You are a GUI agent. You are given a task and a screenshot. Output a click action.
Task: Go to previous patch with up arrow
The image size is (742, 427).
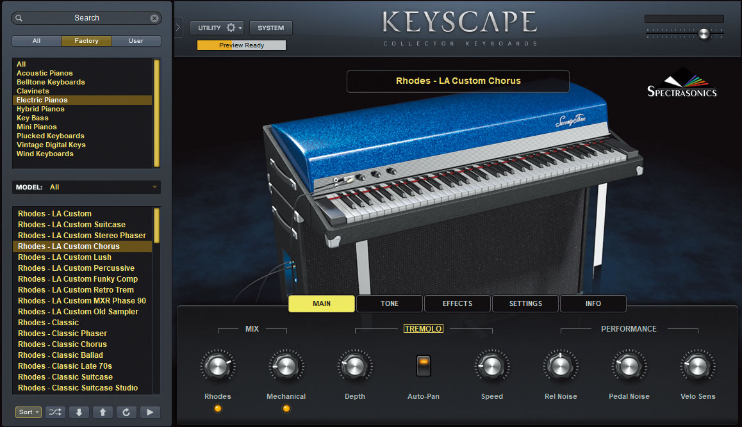pyautogui.click(x=103, y=412)
